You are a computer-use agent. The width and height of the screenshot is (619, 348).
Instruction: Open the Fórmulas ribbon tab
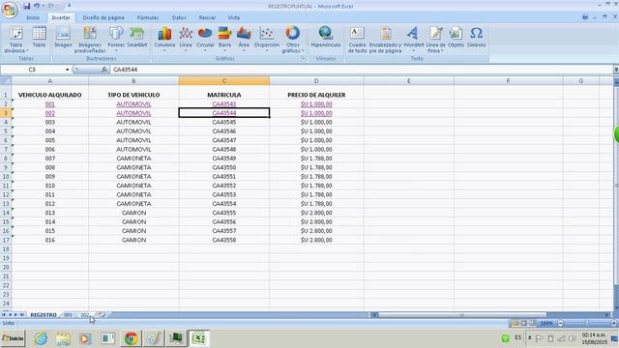(148, 17)
